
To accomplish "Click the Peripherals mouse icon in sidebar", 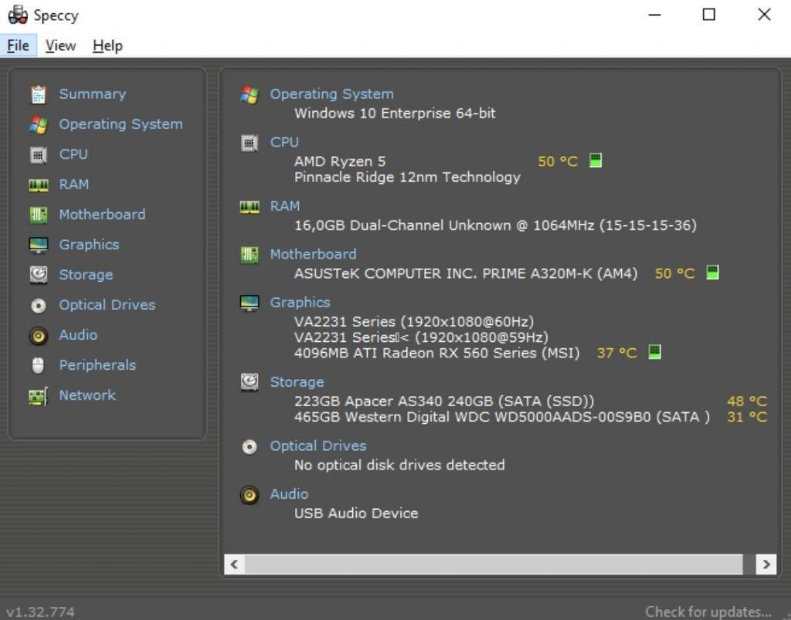I will tap(39, 365).
